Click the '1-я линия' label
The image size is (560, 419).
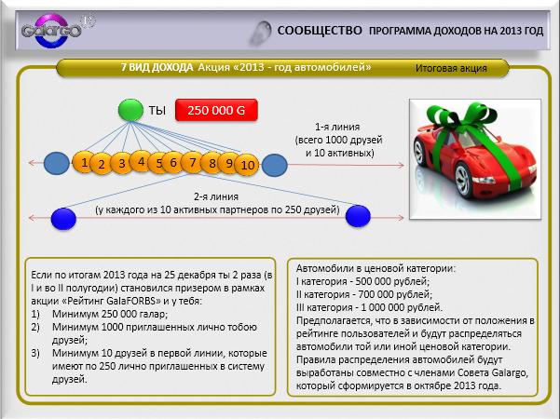click(337, 127)
